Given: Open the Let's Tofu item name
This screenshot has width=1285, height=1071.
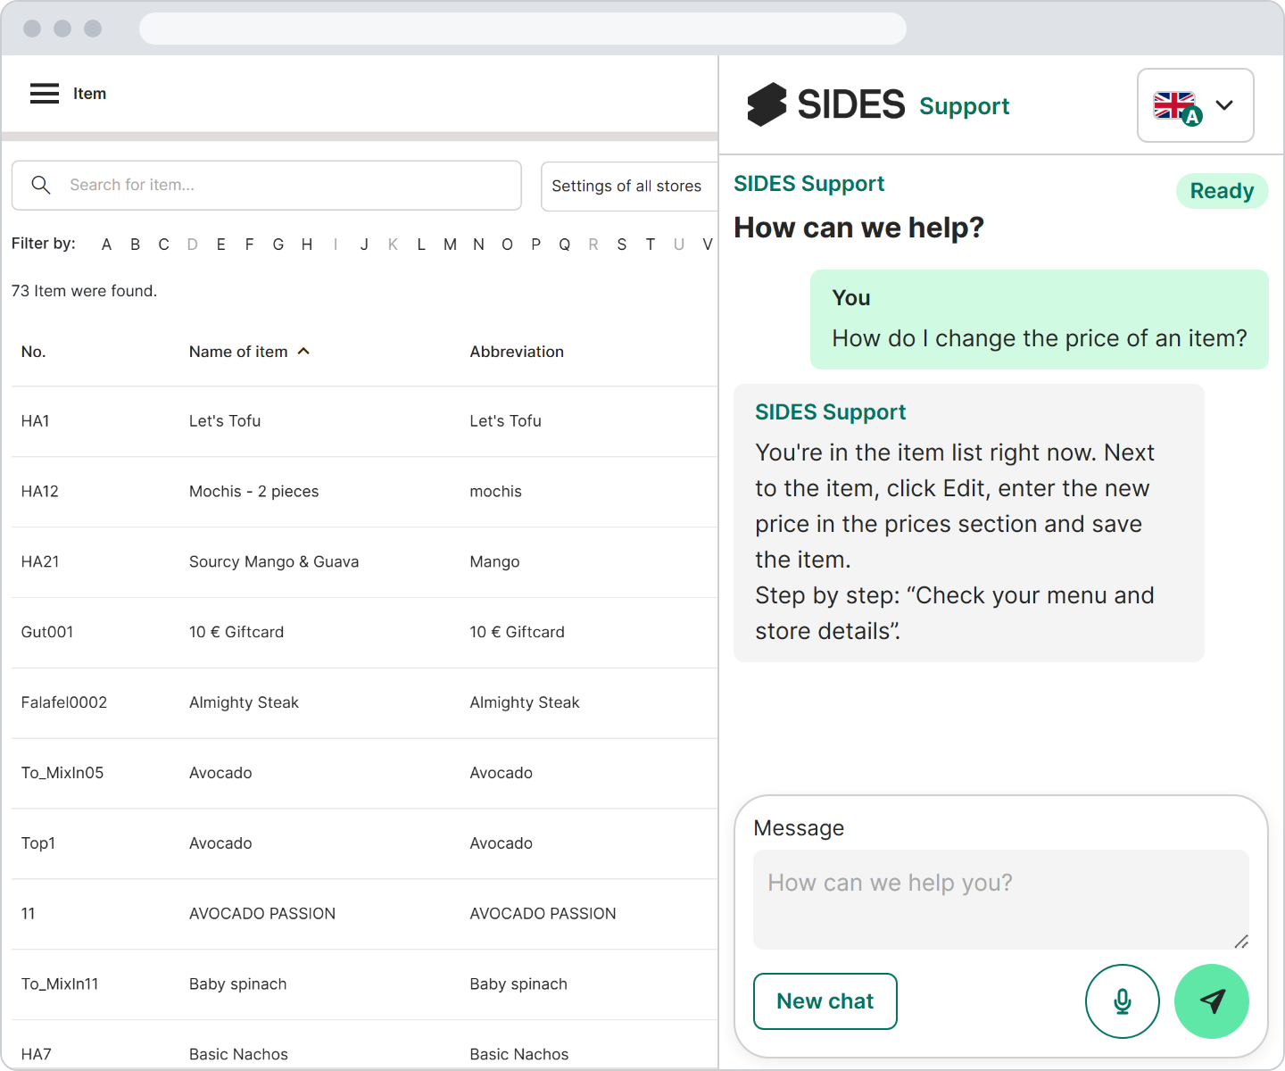Looking at the screenshot, I should point(225,421).
